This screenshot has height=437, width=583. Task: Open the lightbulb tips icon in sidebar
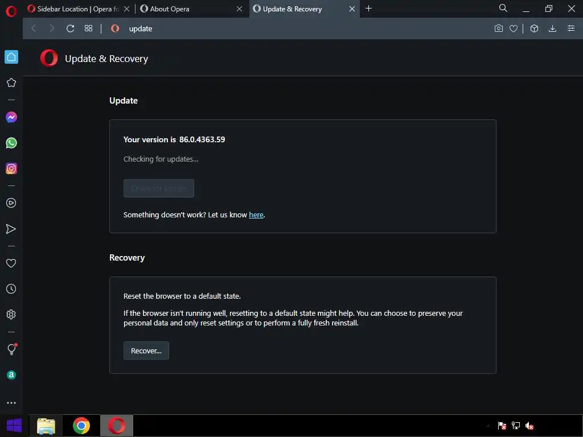click(x=11, y=349)
